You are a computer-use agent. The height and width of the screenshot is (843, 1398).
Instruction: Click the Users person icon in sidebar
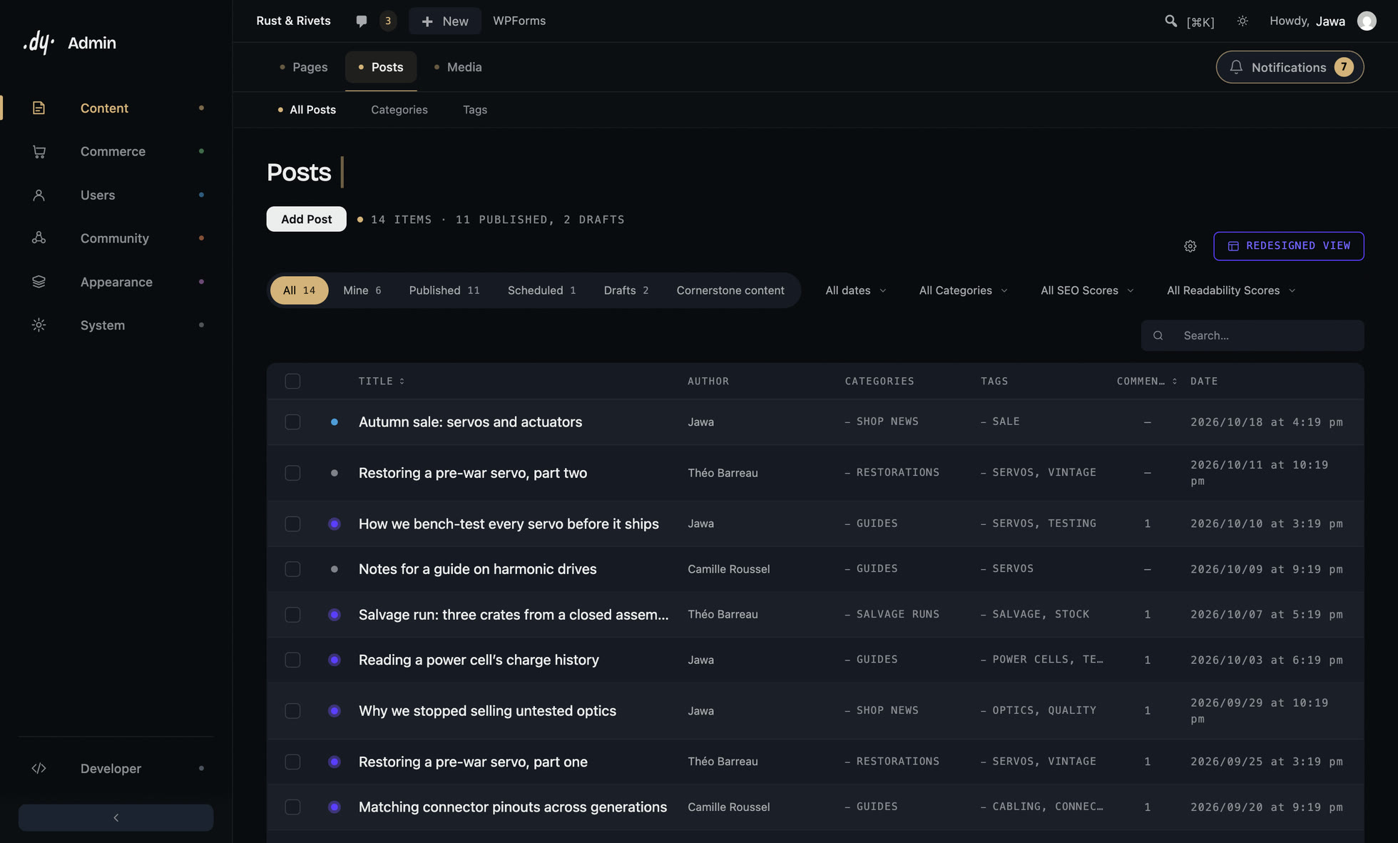pos(39,195)
